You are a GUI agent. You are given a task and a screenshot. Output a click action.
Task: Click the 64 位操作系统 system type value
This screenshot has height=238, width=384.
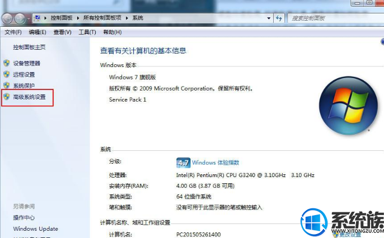(194, 197)
